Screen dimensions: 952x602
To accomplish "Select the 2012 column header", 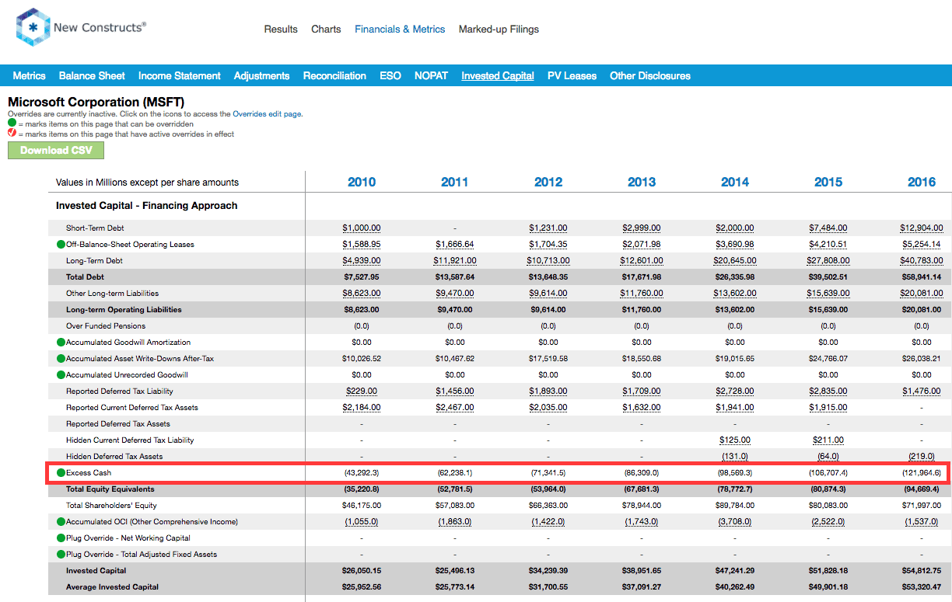I will pos(548,182).
